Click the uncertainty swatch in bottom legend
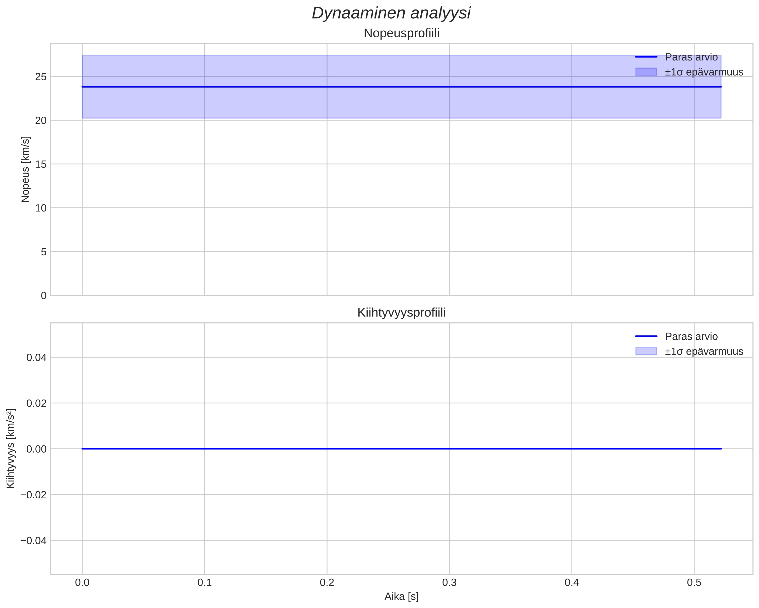Screen dimensions: 759x608 [646, 351]
